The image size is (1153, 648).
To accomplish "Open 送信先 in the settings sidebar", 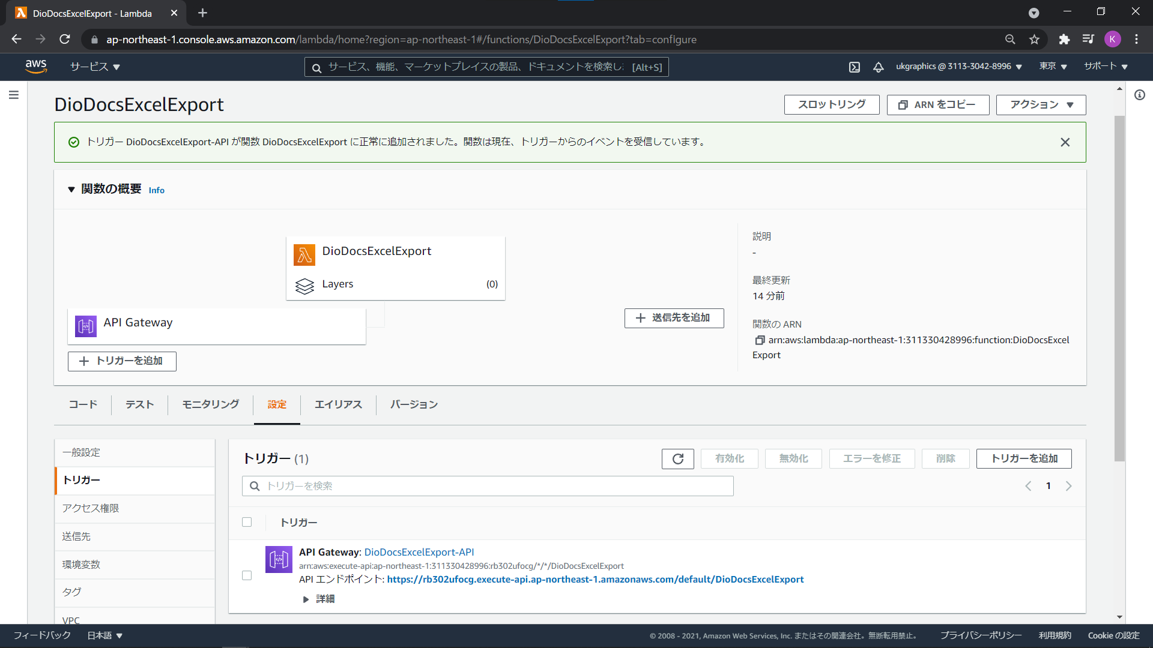I will pos(135,537).
